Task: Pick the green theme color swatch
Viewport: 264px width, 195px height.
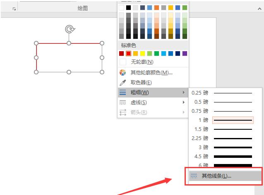Action: 185,7
